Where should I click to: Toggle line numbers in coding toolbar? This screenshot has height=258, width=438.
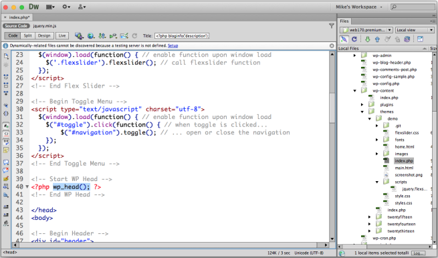point(6,126)
